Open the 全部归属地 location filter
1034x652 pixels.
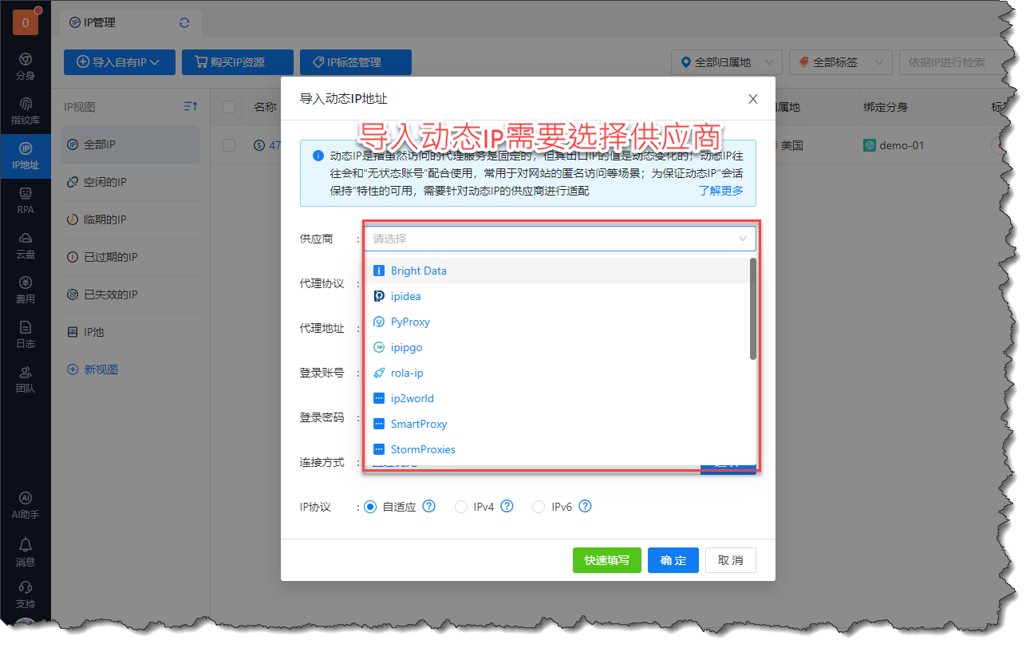click(x=726, y=62)
